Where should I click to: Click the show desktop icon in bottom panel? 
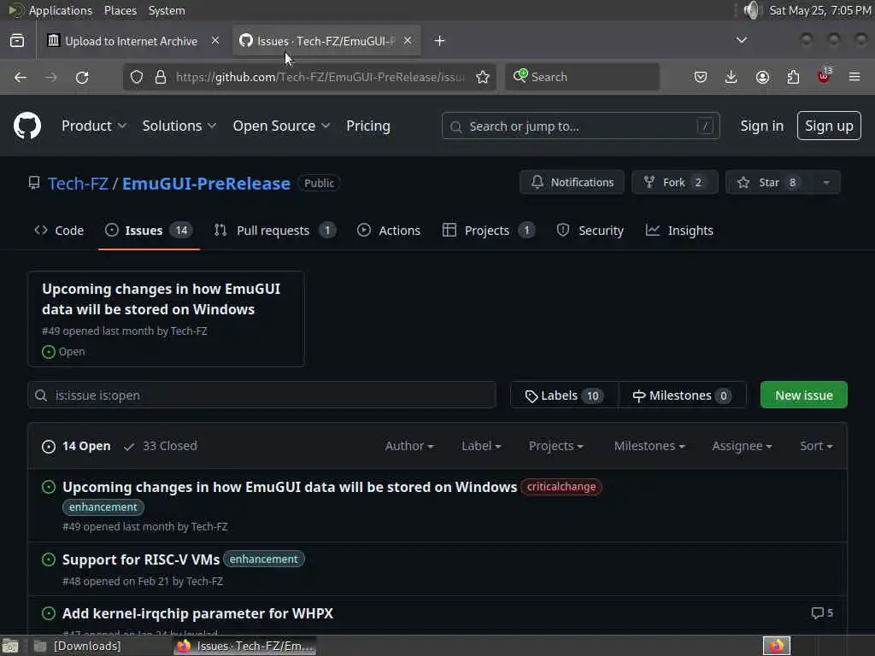pyautogui.click(x=10, y=646)
